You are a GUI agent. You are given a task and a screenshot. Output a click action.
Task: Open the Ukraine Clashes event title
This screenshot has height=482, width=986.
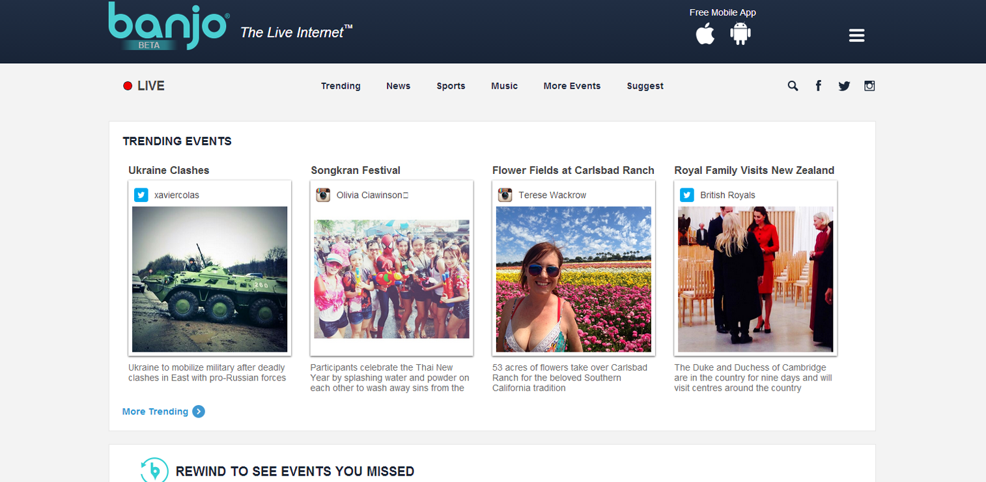[169, 171]
